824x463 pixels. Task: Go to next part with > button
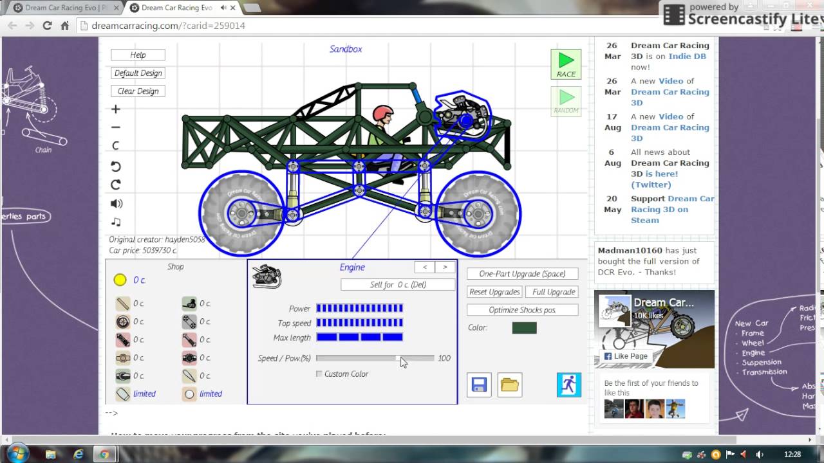[x=445, y=267]
